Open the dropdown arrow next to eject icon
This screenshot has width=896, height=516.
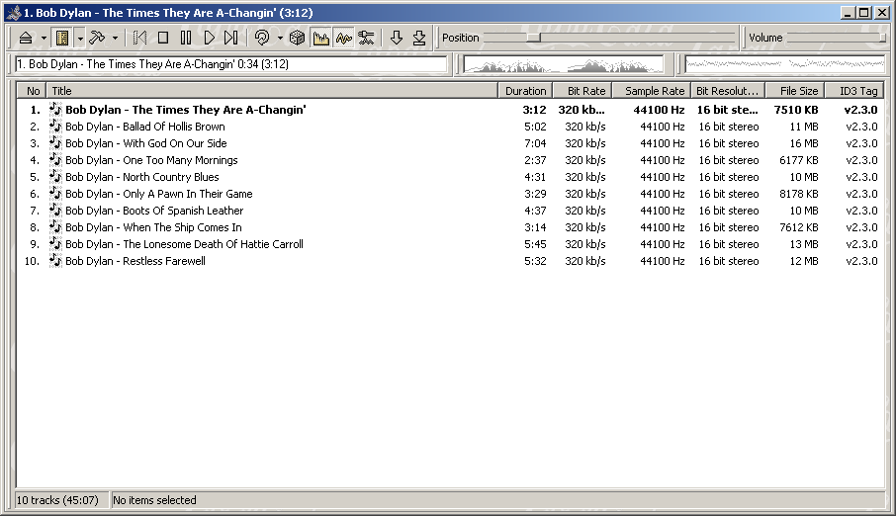(44, 39)
